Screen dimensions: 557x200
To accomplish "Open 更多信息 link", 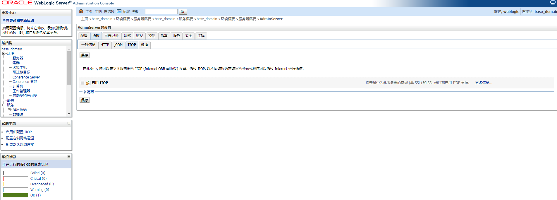I will (x=484, y=83).
